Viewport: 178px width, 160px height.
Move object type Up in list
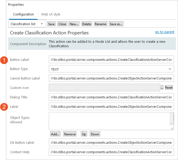click(x=84, y=134)
